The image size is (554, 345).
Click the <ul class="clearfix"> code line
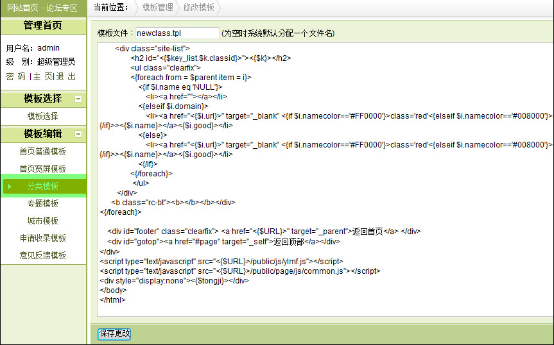tap(166, 68)
